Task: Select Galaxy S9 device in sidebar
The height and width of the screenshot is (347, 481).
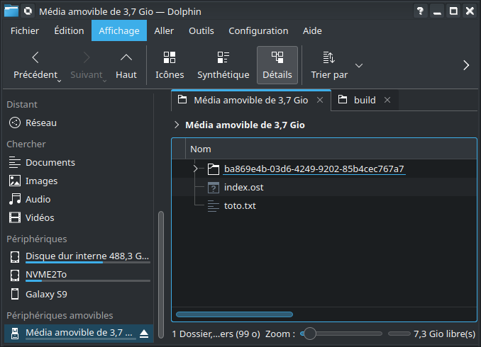Action: tap(45, 294)
